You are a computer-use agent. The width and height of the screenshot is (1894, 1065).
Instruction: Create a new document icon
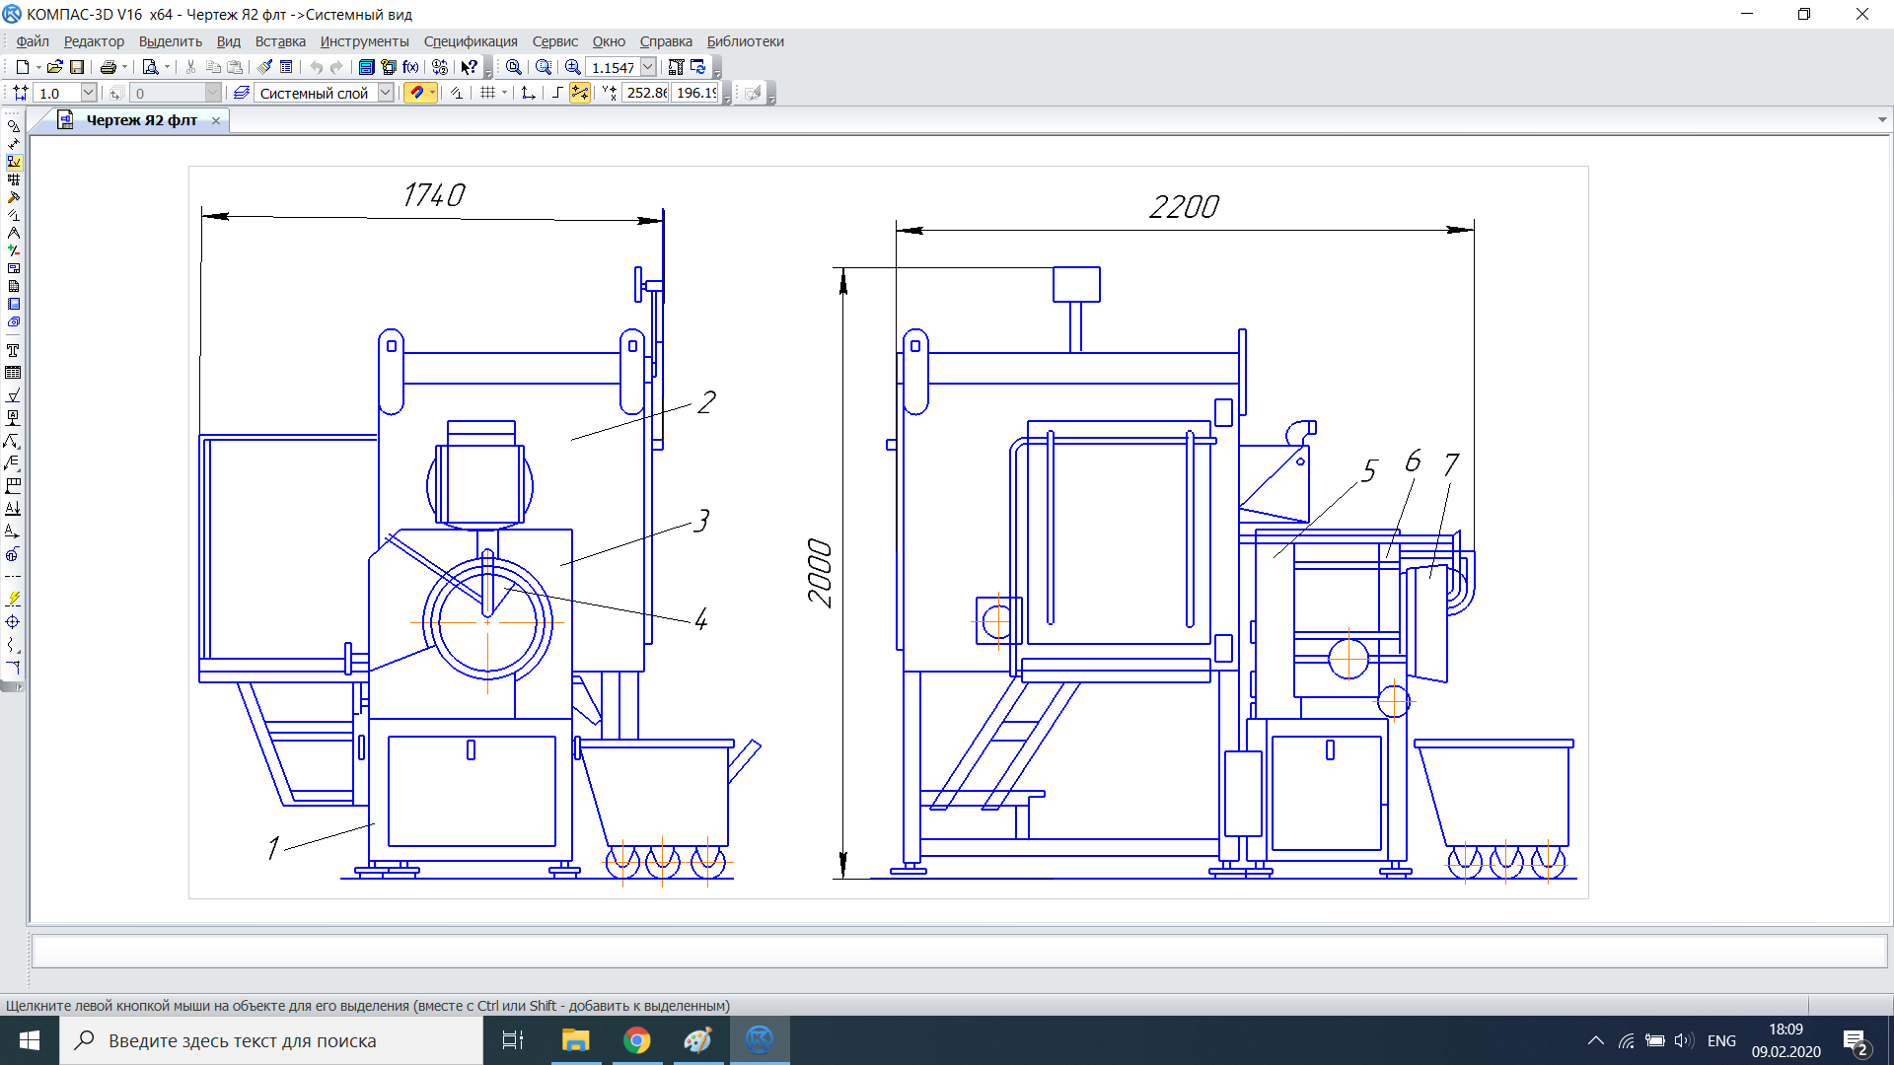[22, 67]
